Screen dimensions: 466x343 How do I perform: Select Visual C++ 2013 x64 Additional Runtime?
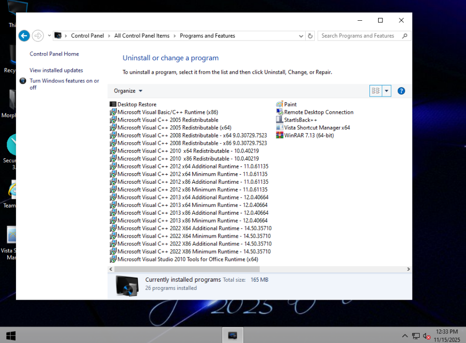tap(189, 197)
